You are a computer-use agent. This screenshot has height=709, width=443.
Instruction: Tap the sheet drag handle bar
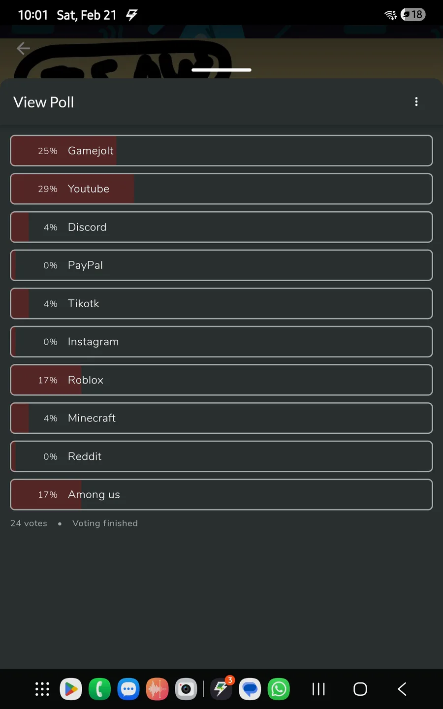click(221, 70)
